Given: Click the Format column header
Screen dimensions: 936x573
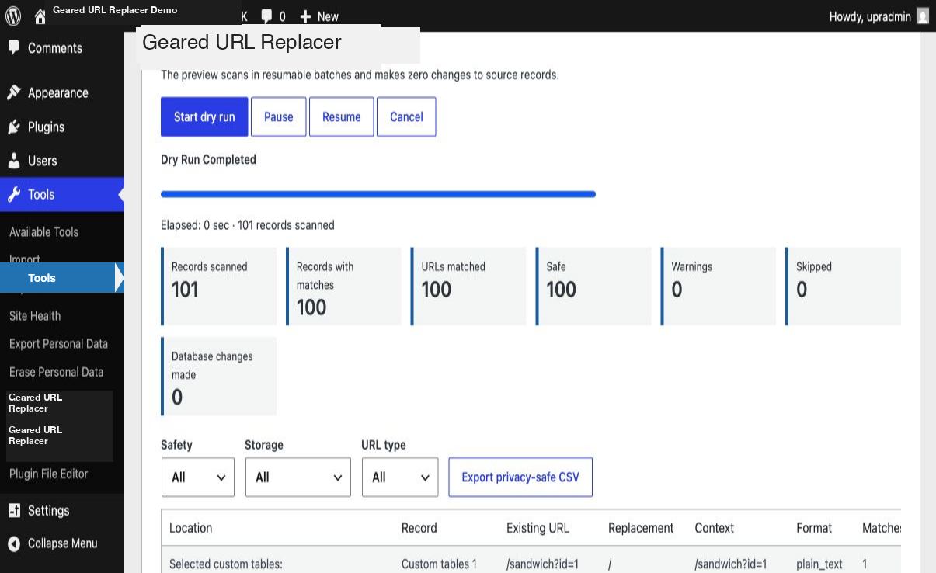Looking at the screenshot, I should point(814,528).
